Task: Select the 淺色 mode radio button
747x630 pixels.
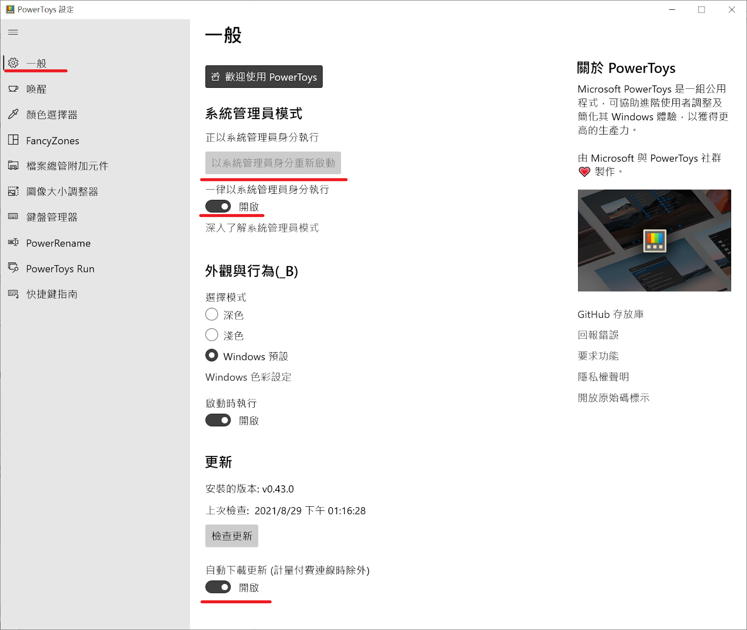Action: coord(211,335)
